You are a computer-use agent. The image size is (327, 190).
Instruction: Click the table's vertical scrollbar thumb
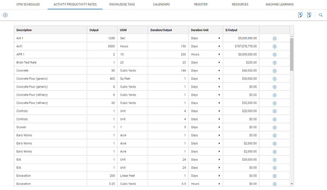tap(292, 54)
